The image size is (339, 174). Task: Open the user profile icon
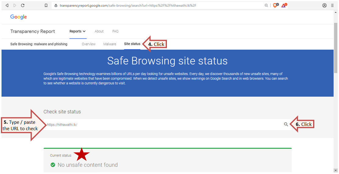[x=324, y=5]
